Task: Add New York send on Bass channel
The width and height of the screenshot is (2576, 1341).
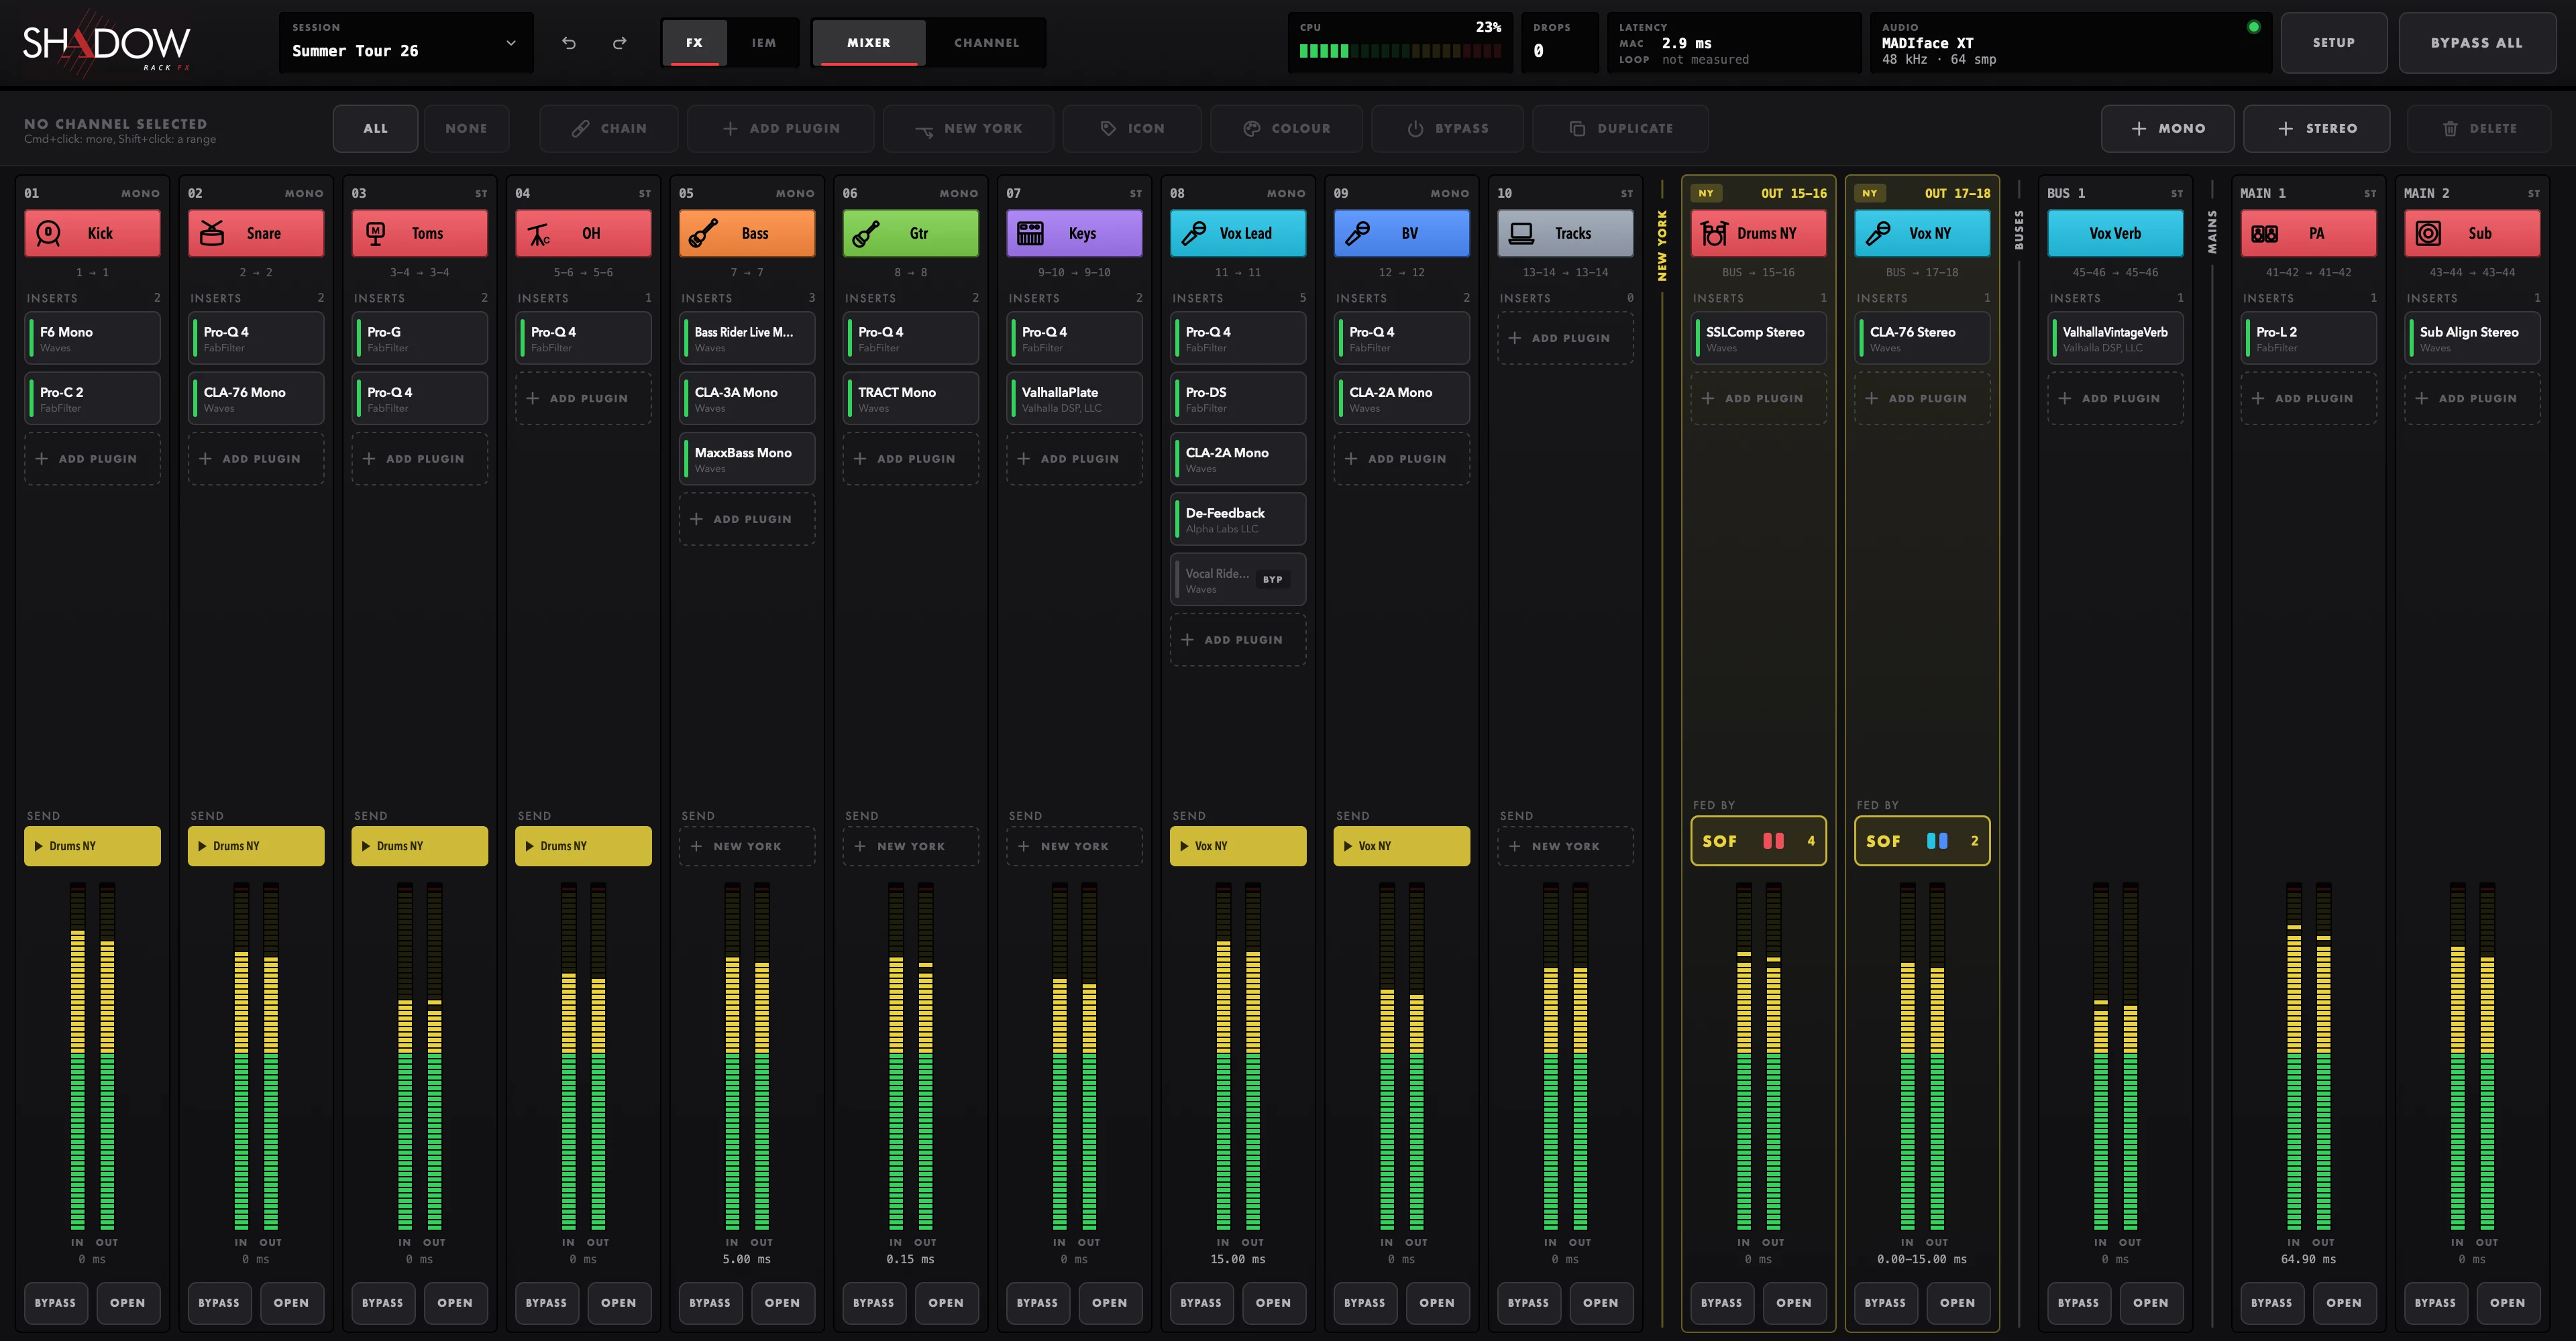Action: click(x=747, y=846)
